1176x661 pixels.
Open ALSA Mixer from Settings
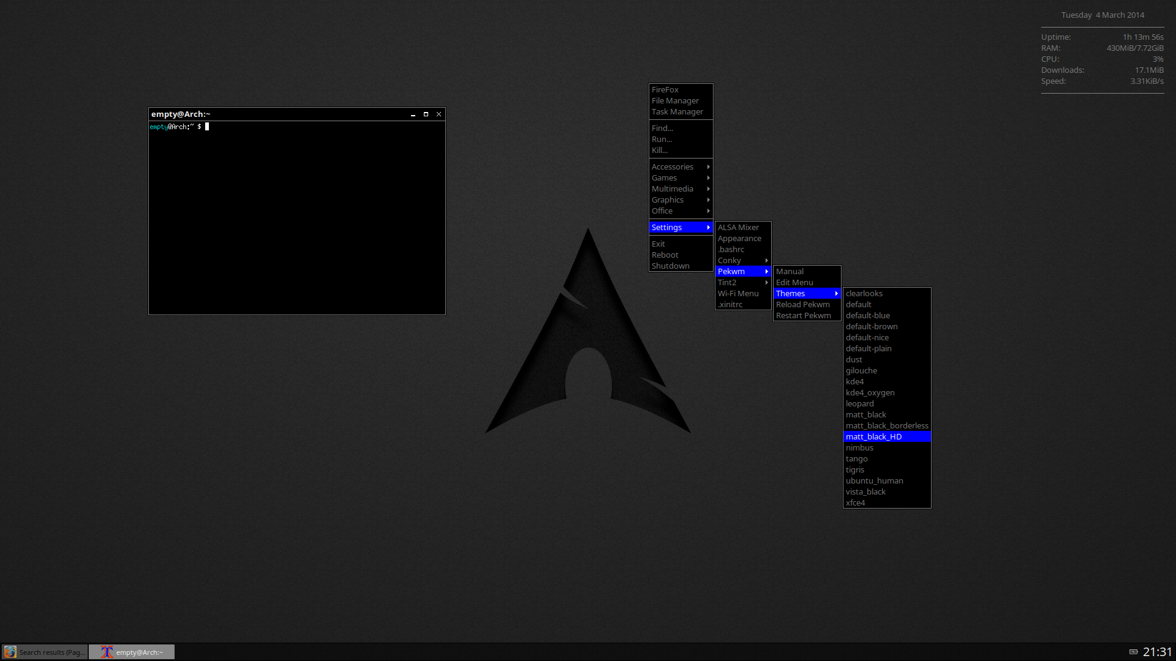743,227
